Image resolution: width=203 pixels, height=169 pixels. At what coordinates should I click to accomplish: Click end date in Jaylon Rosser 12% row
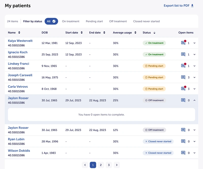click(x=97, y=130)
